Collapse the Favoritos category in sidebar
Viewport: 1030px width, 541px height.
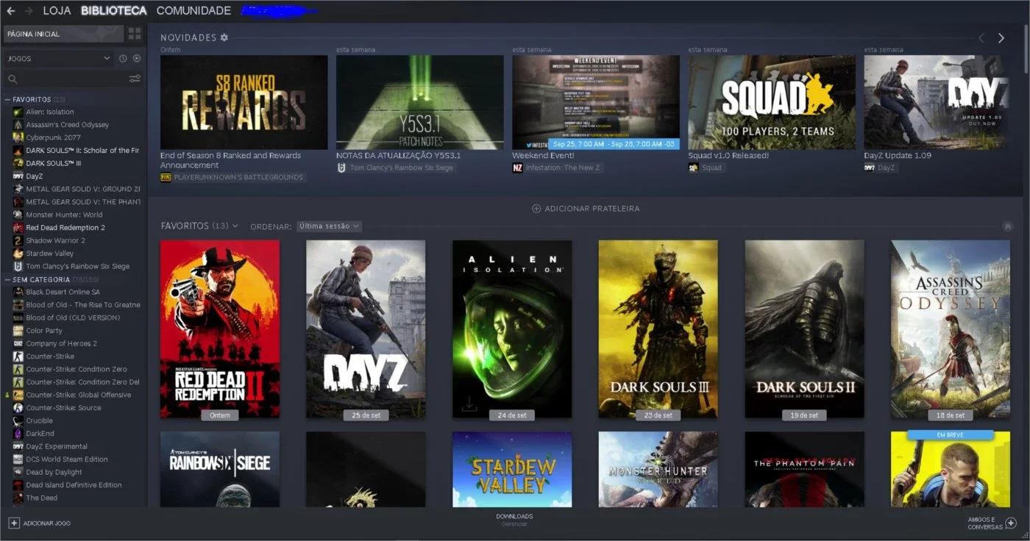click(x=7, y=99)
